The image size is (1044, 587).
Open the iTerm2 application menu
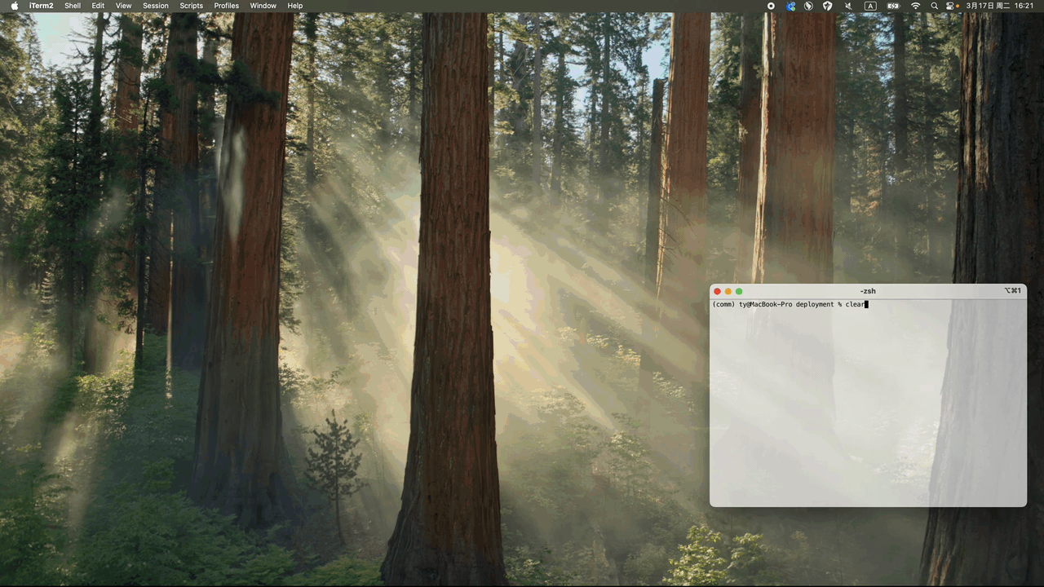(x=41, y=6)
